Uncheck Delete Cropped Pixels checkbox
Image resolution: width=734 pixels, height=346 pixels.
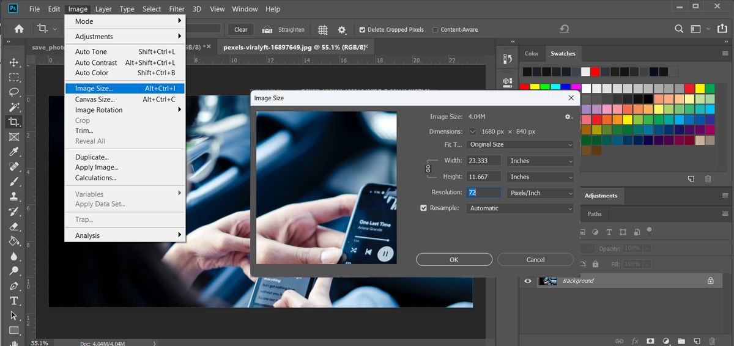tap(362, 29)
